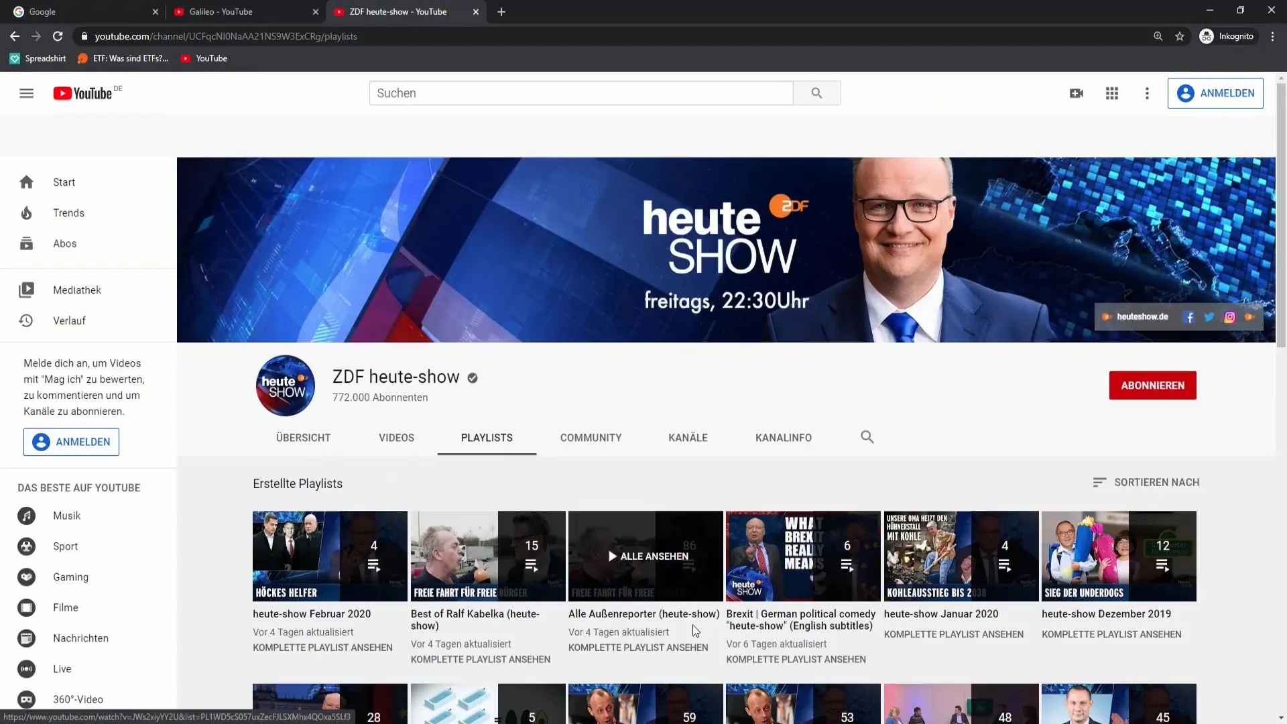
Task: Open the heute-show Februar 2020 playlist thumbnail
Action: click(329, 556)
